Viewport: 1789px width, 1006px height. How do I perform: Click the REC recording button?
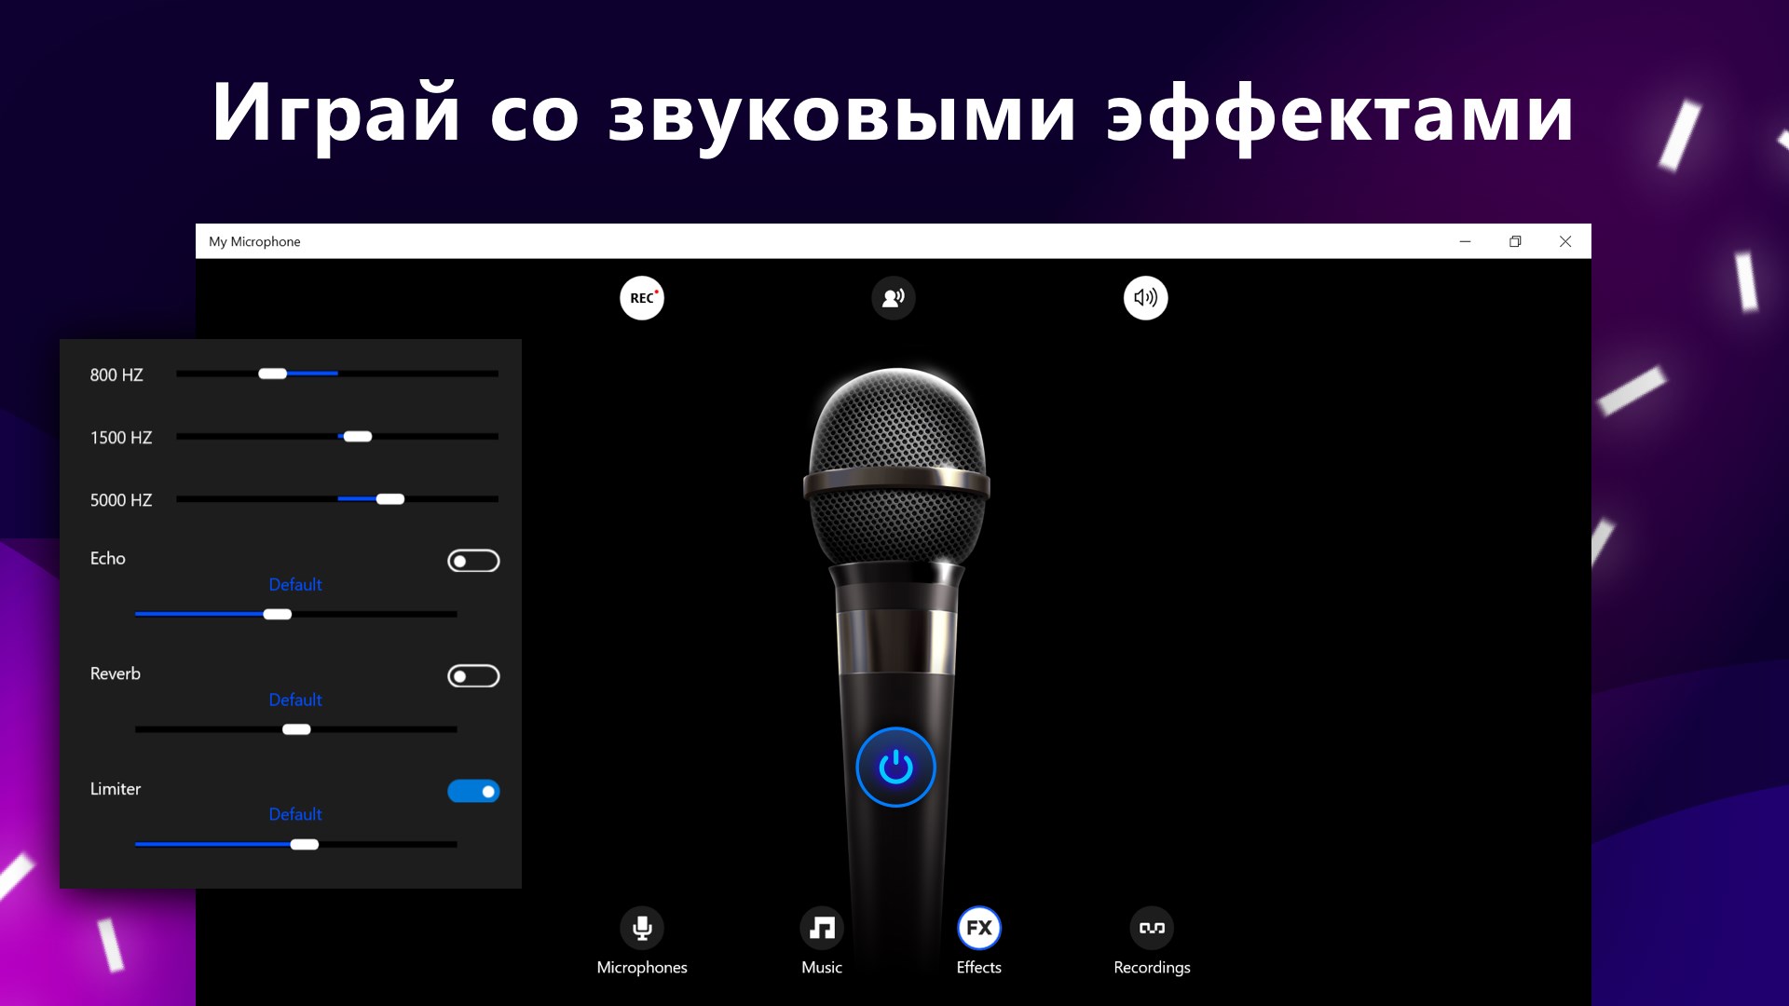point(644,297)
